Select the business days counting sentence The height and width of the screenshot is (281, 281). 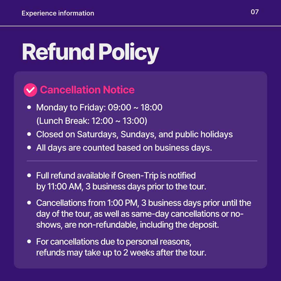pos(124,148)
